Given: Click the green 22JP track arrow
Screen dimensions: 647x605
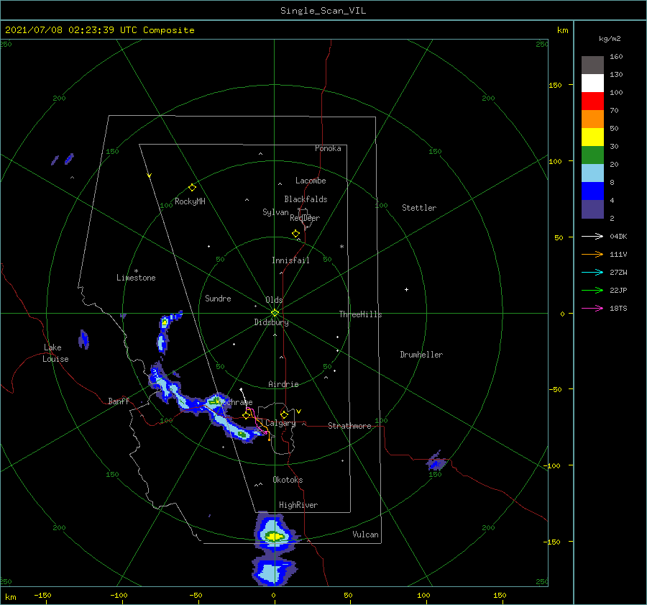Looking at the screenshot, I should pos(592,291).
